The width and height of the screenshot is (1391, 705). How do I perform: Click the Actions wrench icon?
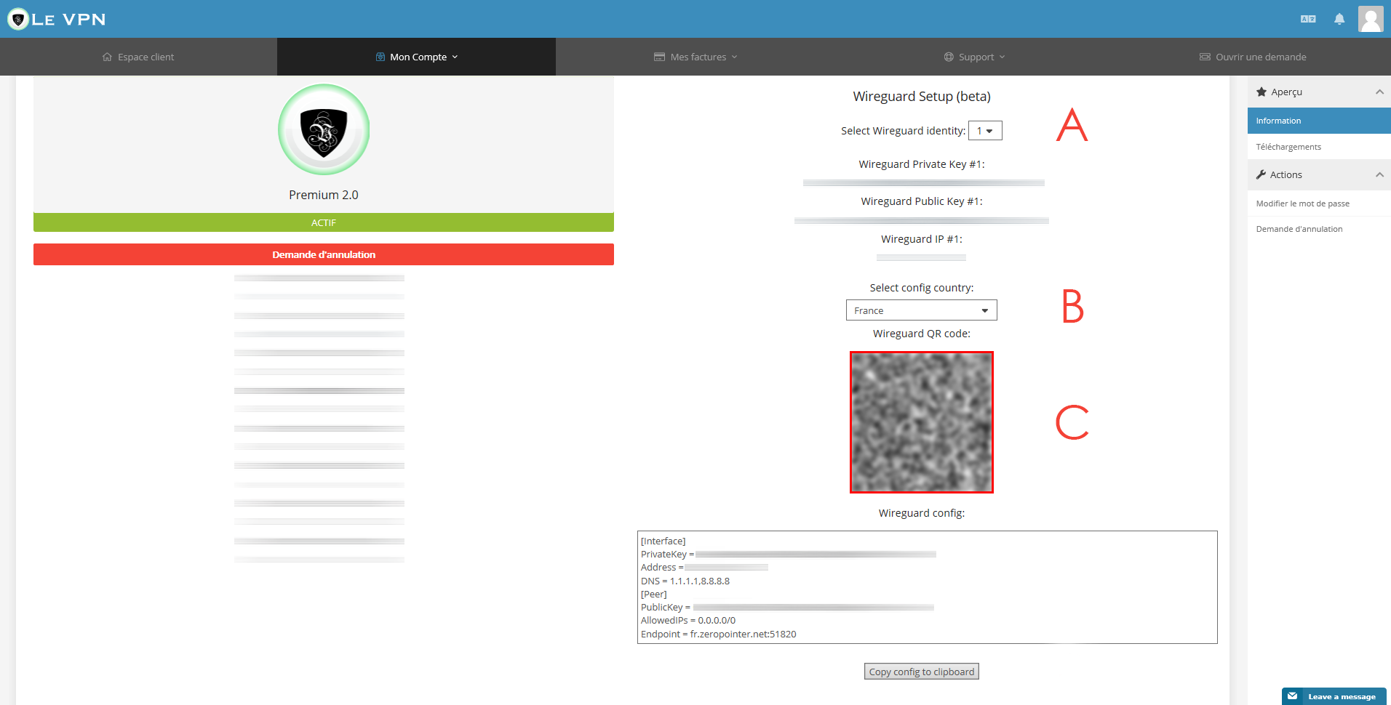click(1261, 174)
